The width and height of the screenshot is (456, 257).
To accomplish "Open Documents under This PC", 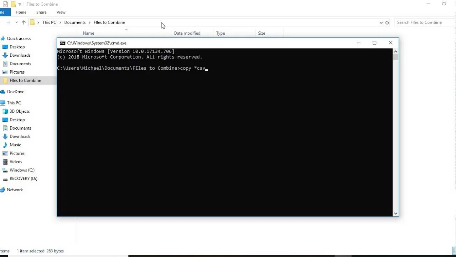I will coord(20,128).
